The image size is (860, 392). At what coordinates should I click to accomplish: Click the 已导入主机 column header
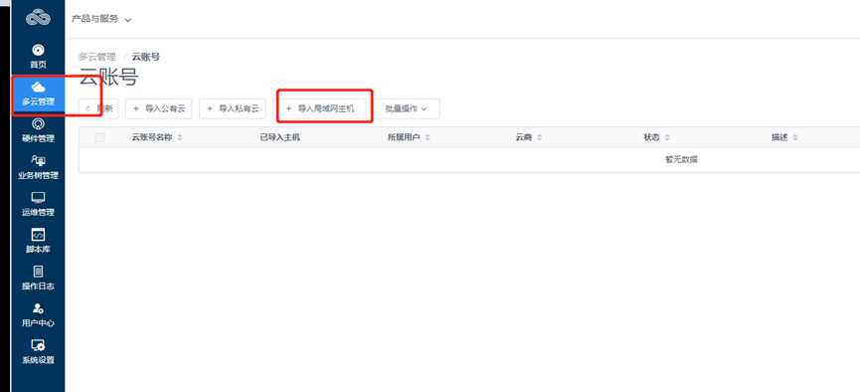point(279,138)
